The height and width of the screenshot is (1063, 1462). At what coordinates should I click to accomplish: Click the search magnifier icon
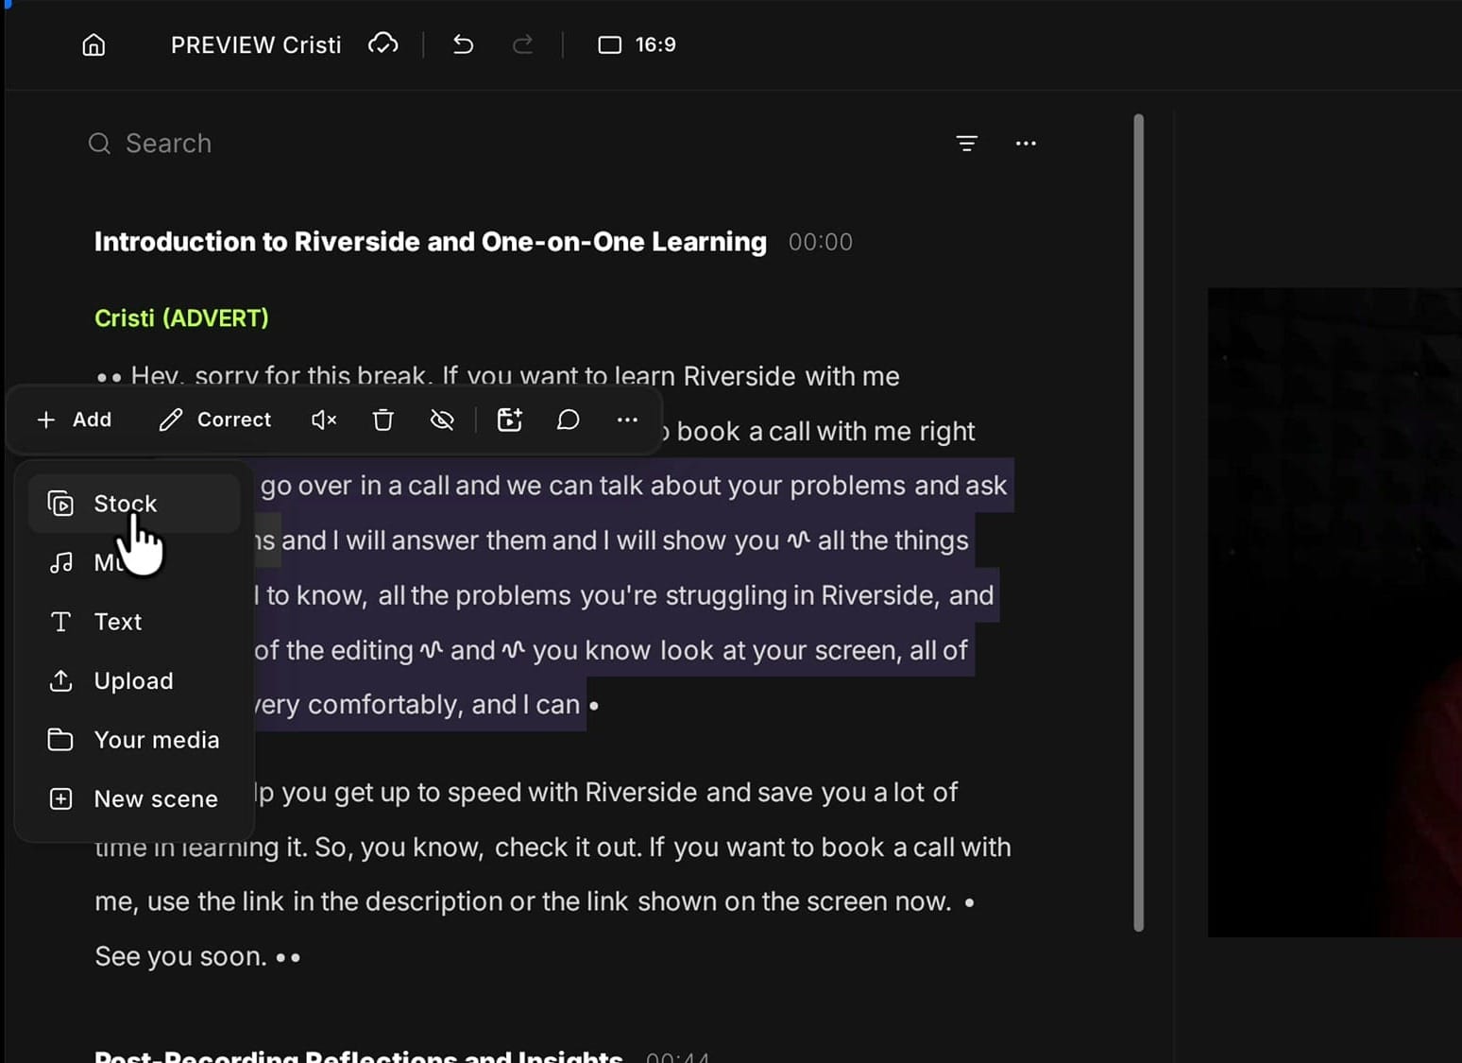click(x=99, y=143)
